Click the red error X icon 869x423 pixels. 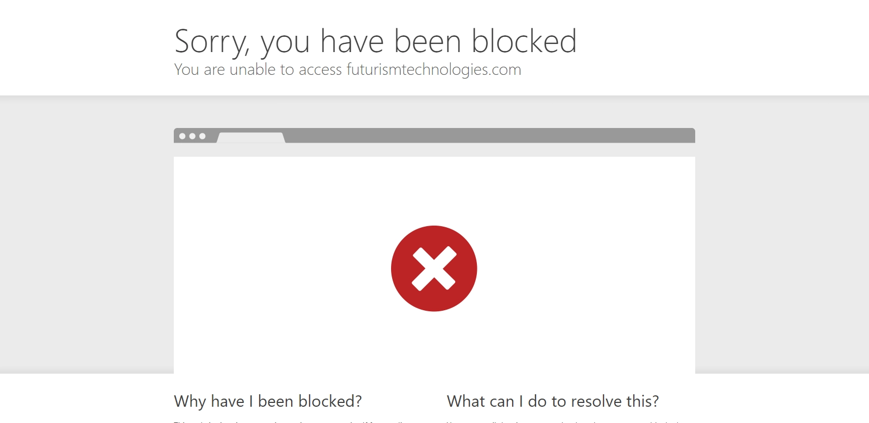pyautogui.click(x=434, y=268)
